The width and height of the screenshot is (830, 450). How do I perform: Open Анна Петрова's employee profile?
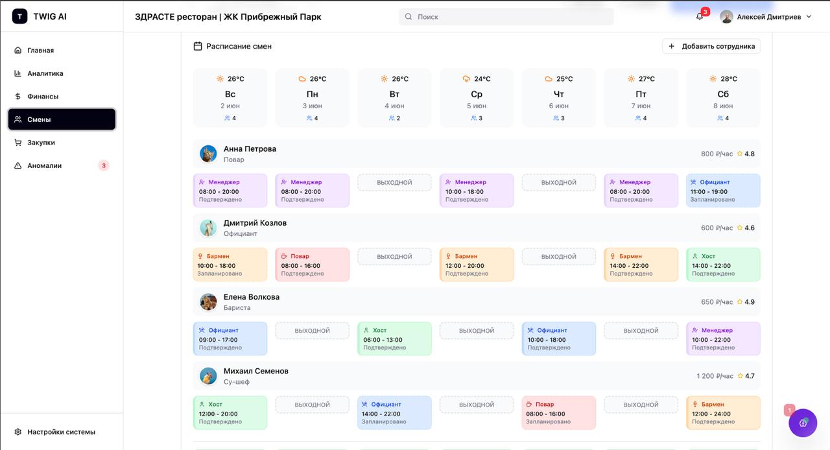pos(250,148)
